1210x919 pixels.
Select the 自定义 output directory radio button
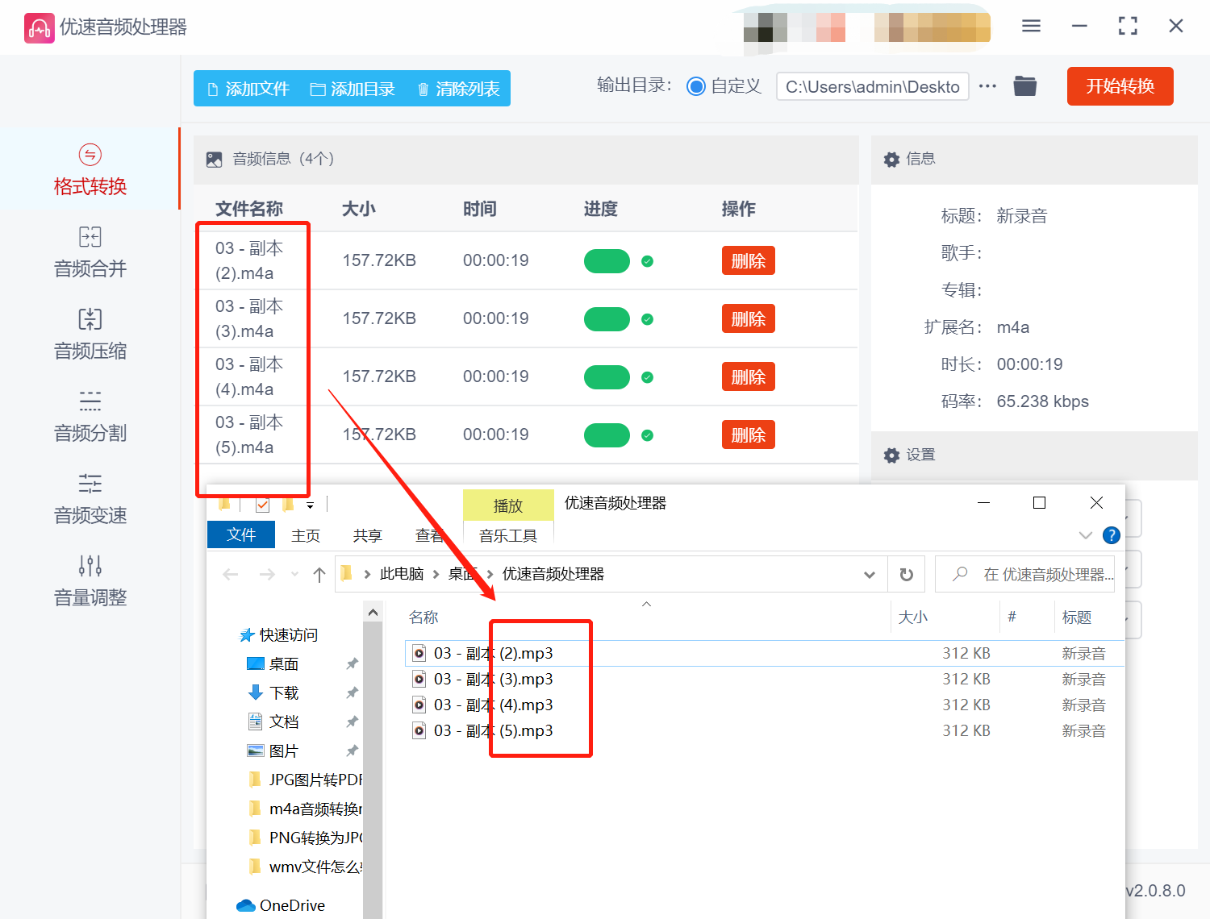tap(695, 85)
